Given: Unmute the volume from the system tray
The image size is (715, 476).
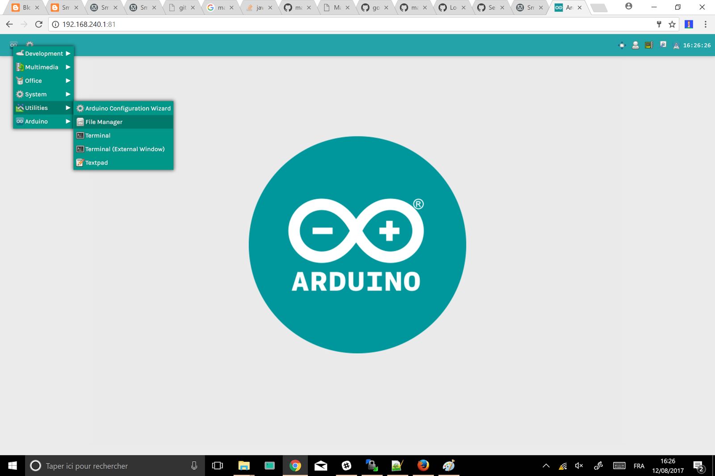Looking at the screenshot, I should tap(579, 466).
